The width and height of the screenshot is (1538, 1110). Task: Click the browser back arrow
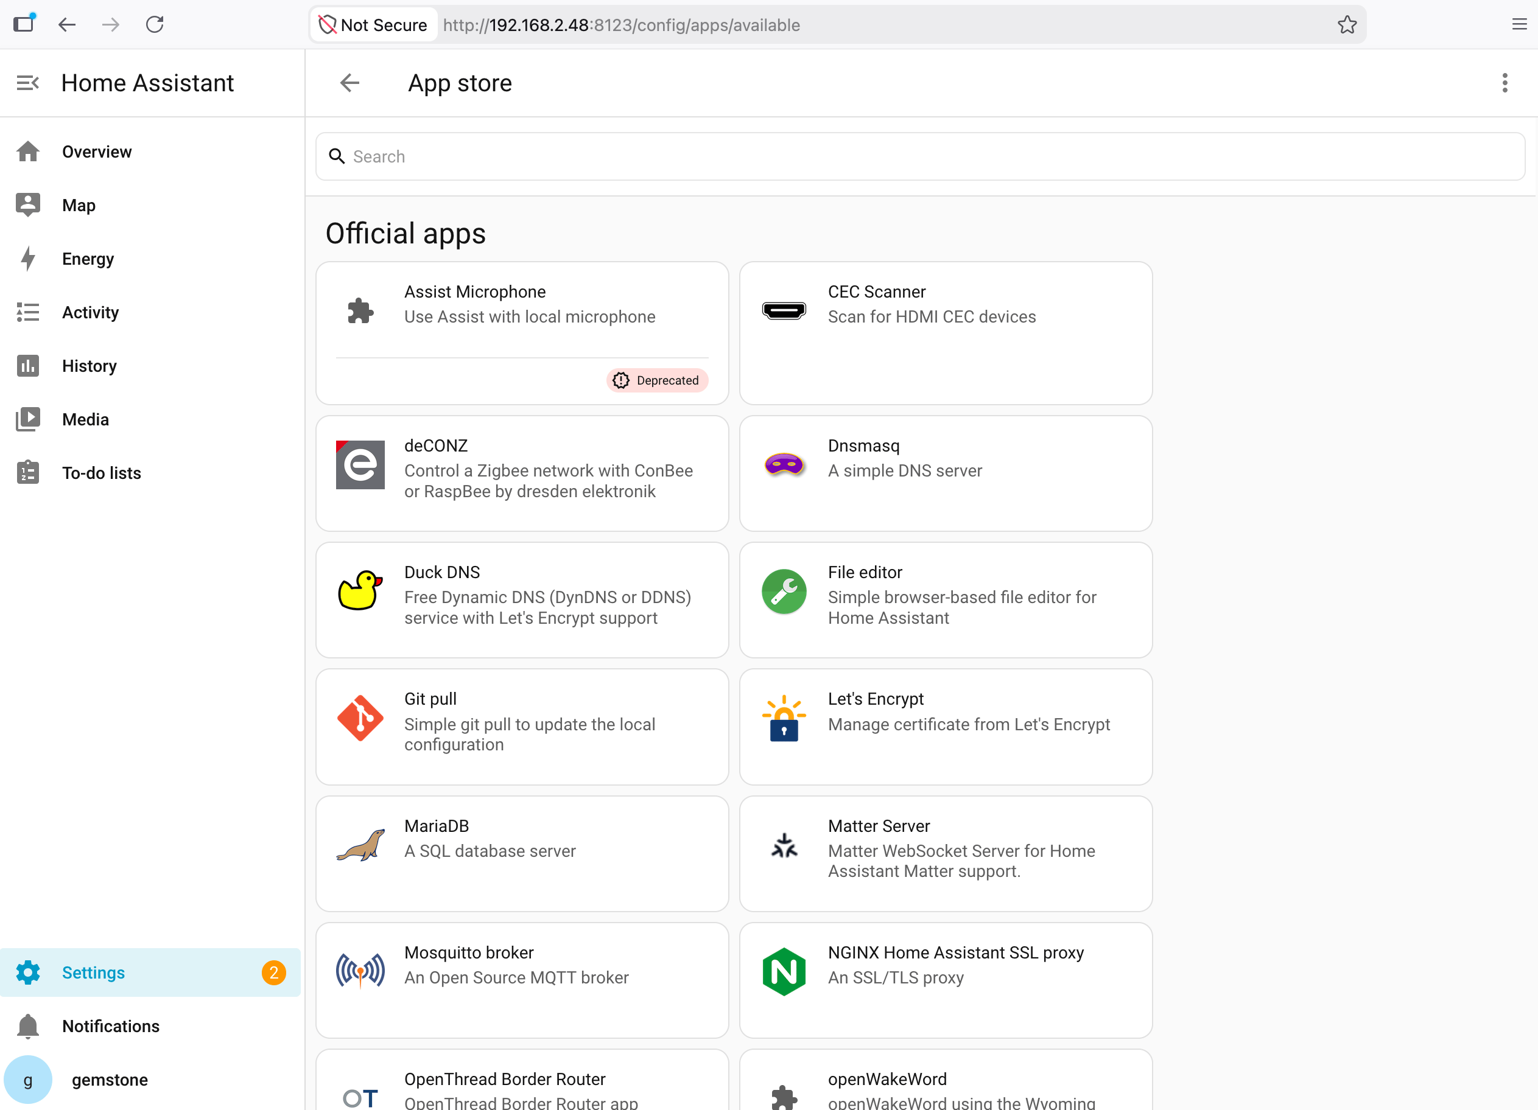[66, 24]
